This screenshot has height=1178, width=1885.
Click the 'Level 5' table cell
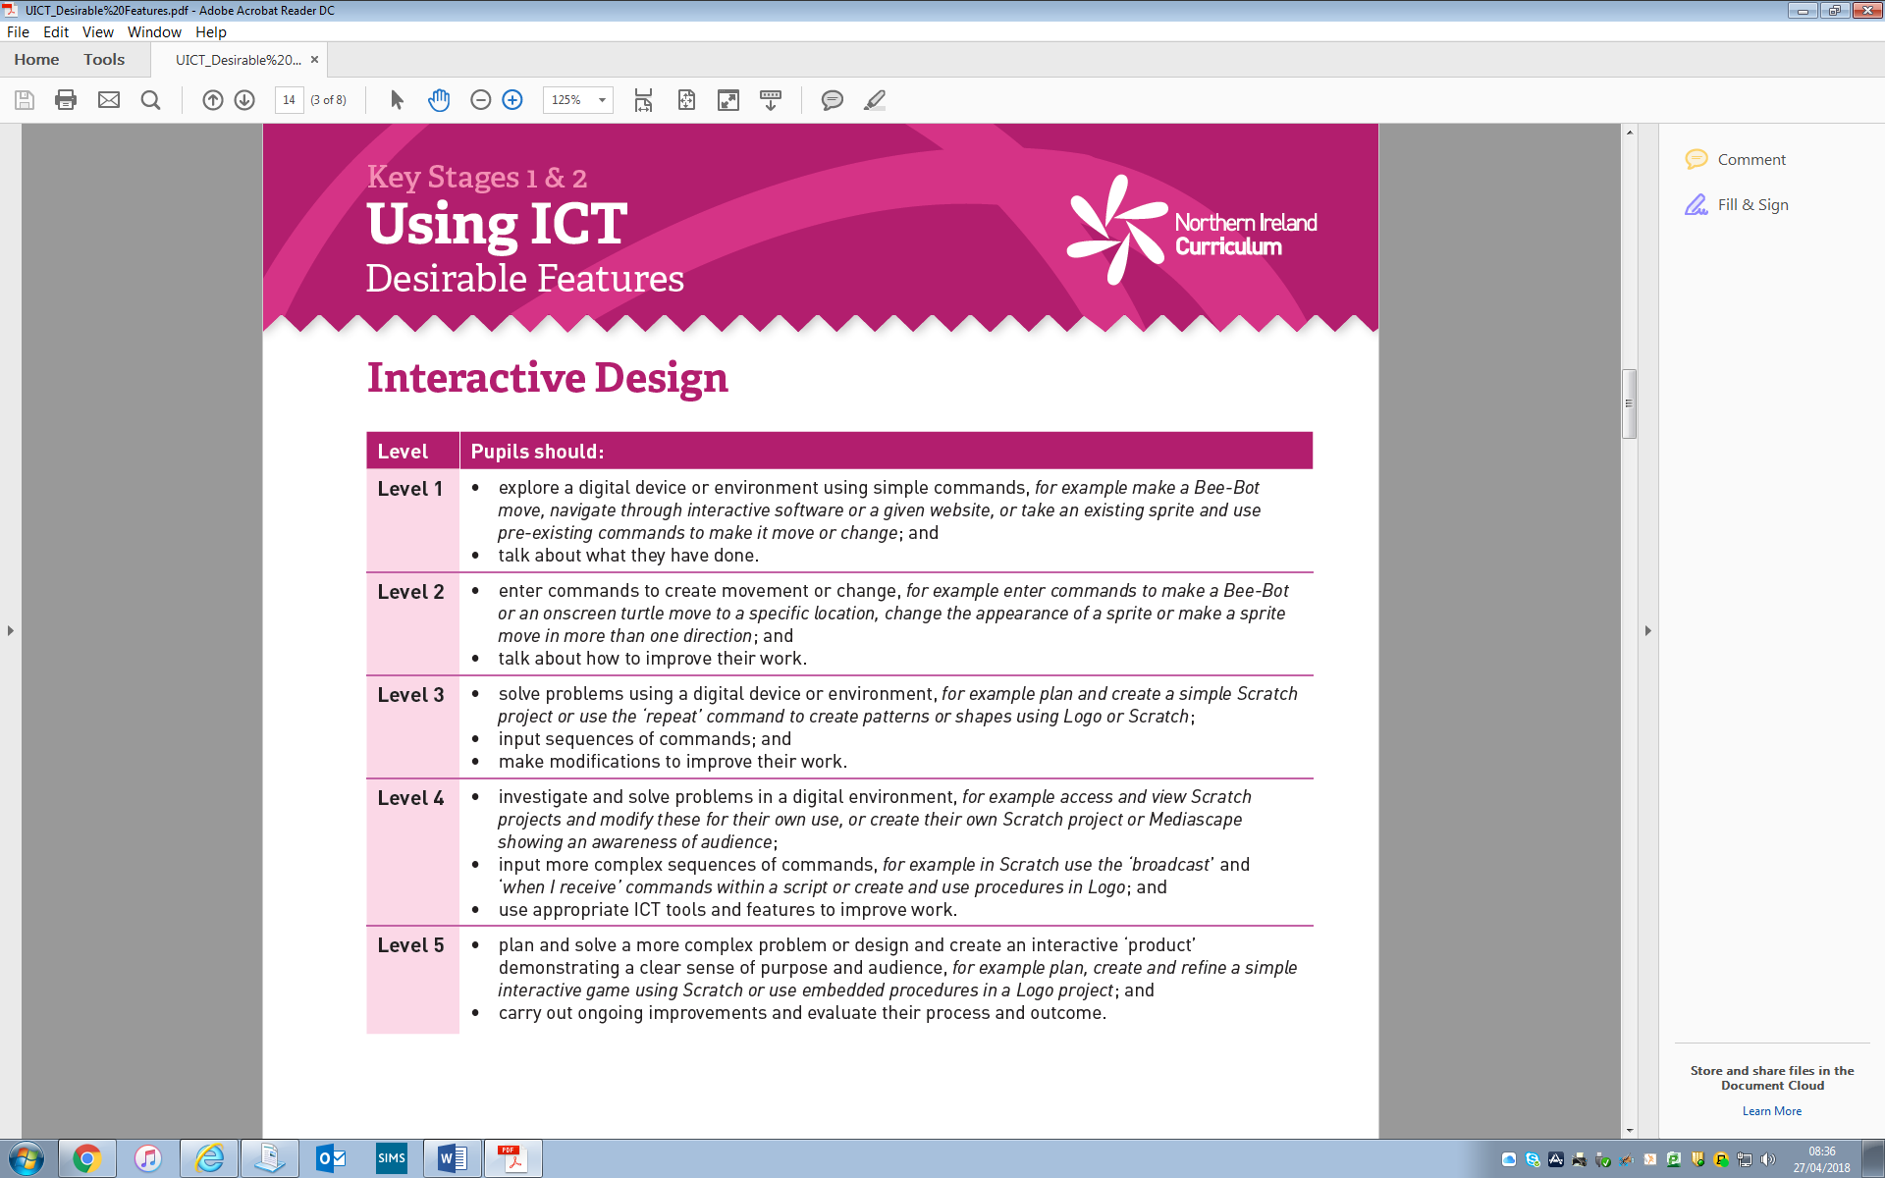(x=412, y=980)
